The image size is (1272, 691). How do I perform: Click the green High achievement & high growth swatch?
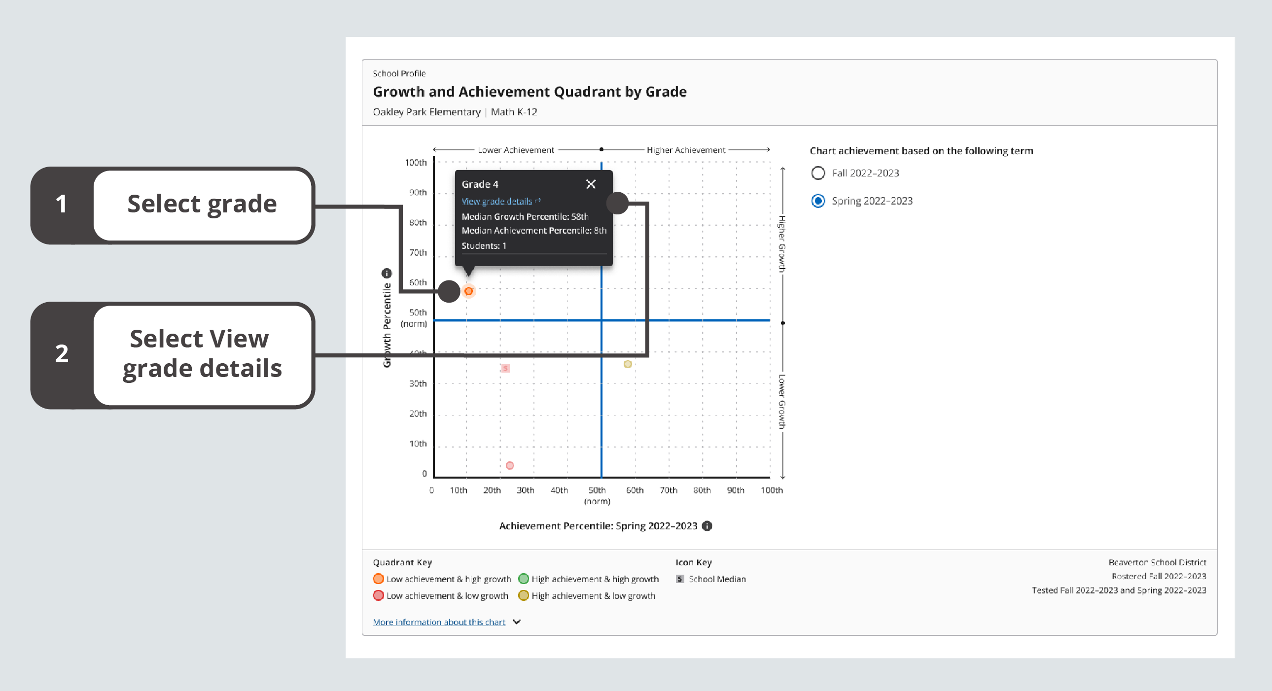point(524,579)
